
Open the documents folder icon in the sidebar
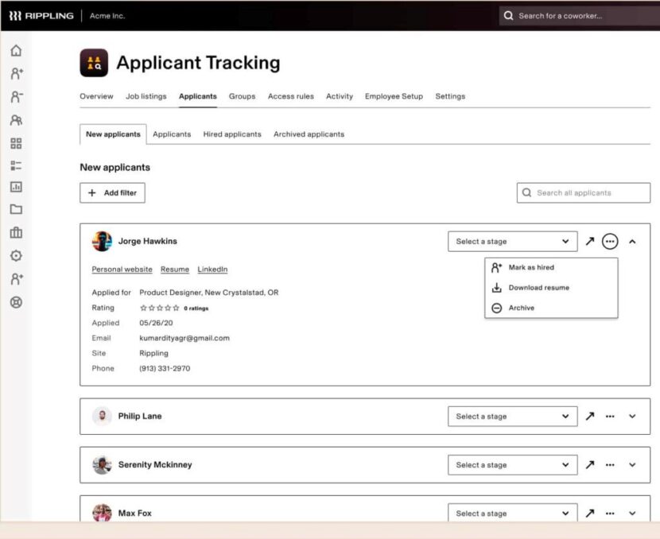click(x=15, y=208)
